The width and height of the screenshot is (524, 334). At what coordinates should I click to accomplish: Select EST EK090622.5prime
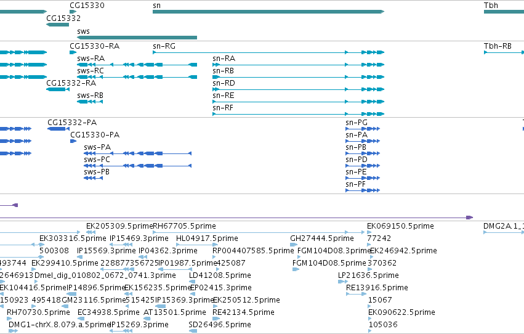[401, 312]
